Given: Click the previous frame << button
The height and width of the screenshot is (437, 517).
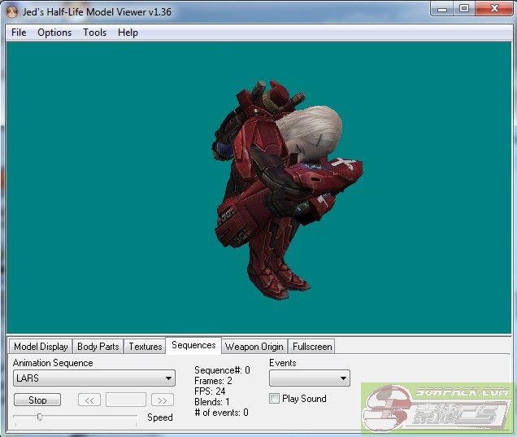Looking at the screenshot, I should (89, 400).
